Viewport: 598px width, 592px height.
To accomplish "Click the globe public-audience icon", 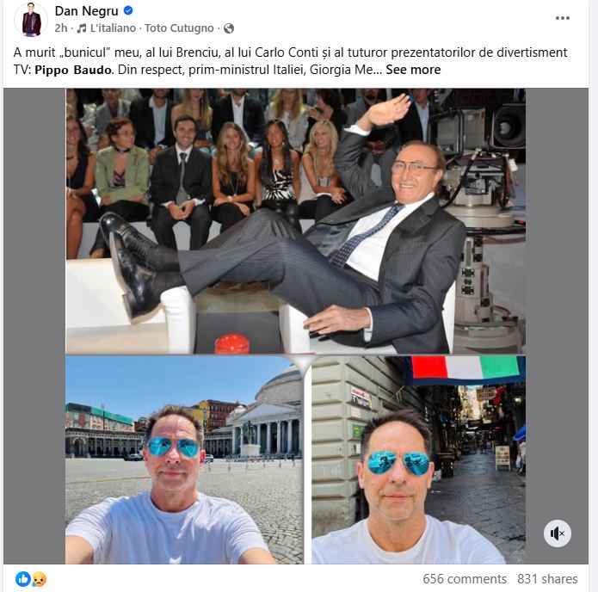I will tap(229, 28).
